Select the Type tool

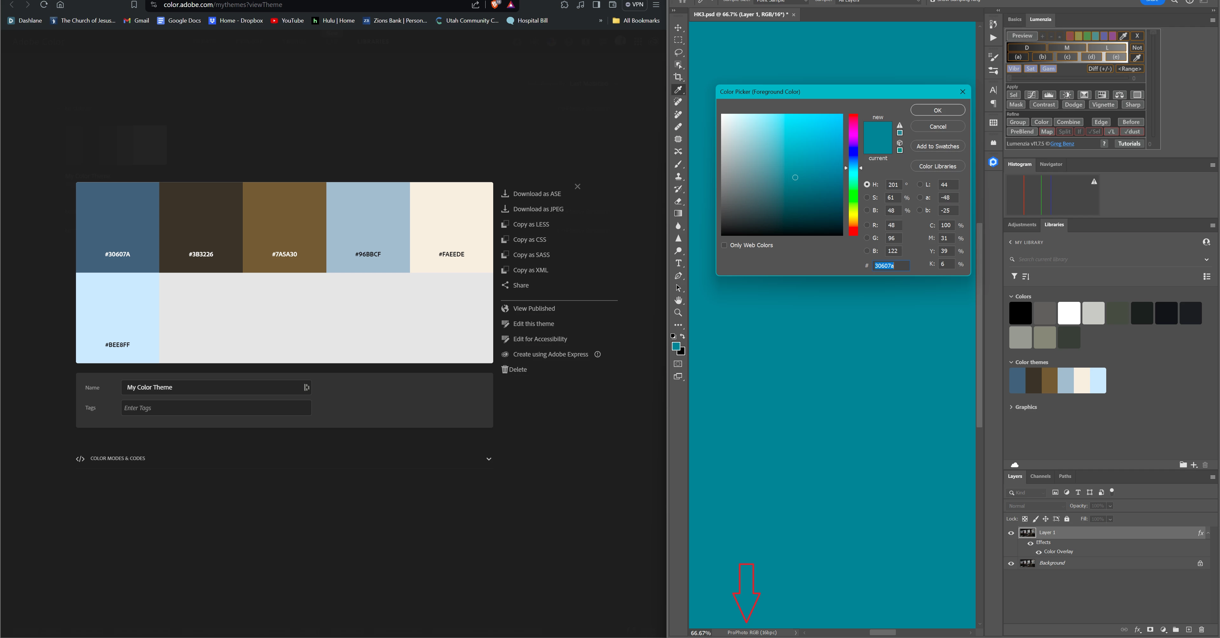(678, 263)
